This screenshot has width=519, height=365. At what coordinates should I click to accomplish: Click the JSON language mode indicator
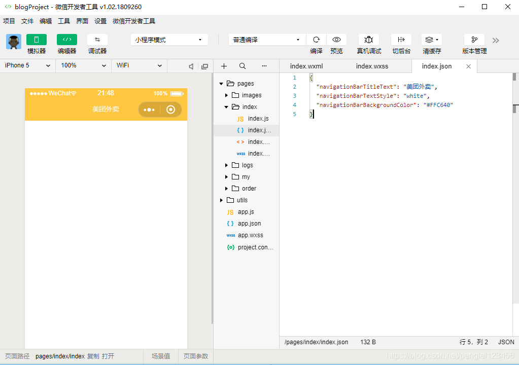coord(506,342)
